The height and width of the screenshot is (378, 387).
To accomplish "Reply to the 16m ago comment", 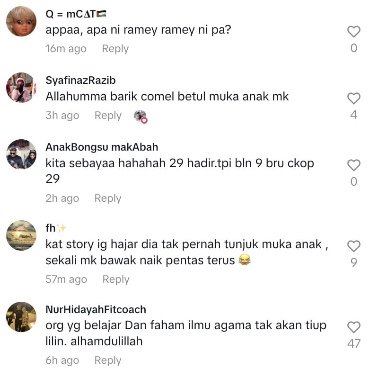I will point(115,49).
